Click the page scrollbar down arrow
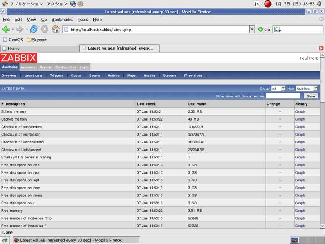 pyautogui.click(x=322, y=226)
